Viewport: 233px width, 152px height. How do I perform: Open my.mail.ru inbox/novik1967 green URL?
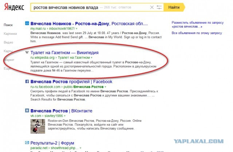(52, 29)
